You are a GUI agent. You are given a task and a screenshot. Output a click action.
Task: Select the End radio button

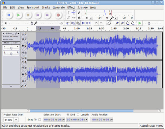(x=68, y=115)
